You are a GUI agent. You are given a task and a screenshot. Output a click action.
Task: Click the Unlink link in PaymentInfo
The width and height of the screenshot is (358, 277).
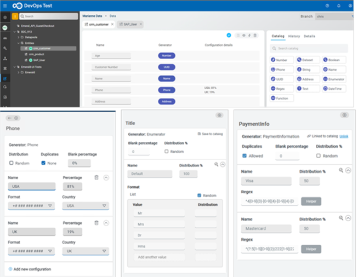click(x=343, y=136)
